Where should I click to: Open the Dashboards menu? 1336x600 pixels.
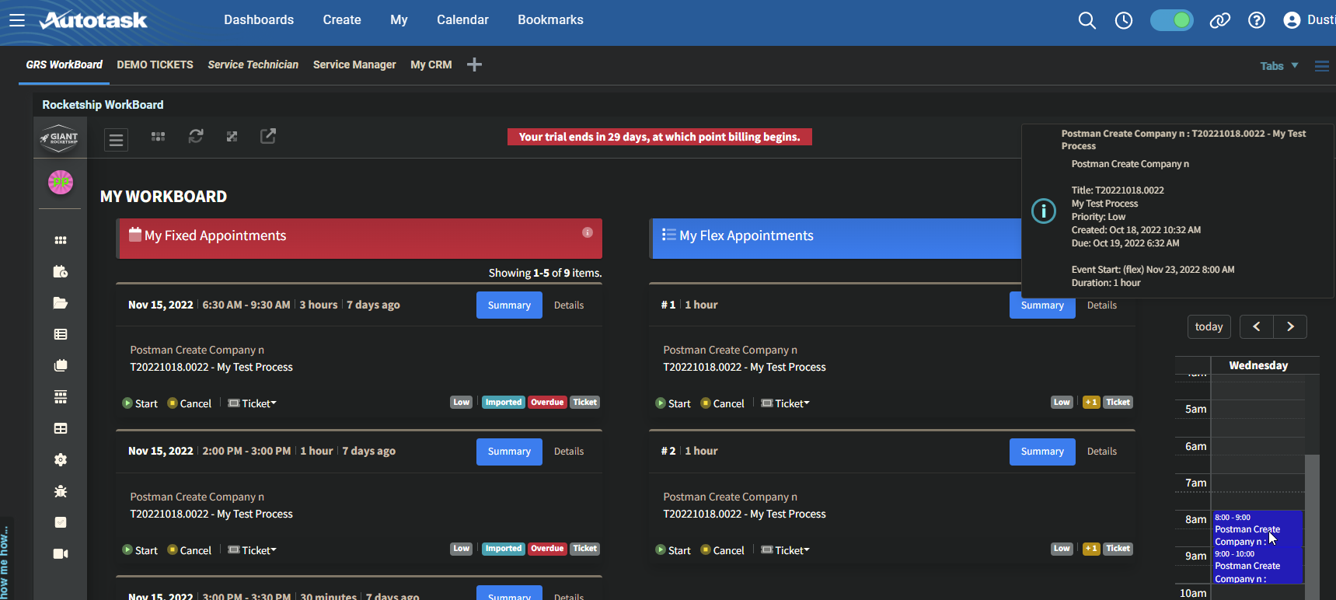259,20
